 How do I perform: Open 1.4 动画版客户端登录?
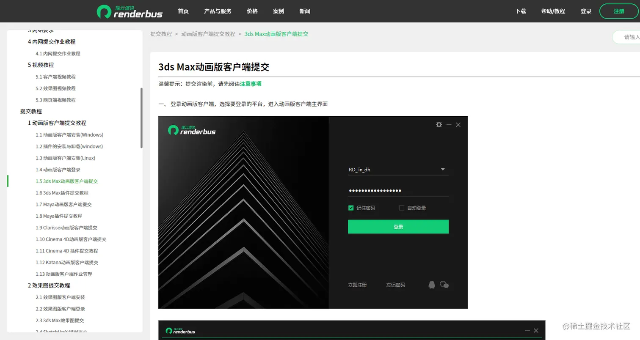[58, 170]
